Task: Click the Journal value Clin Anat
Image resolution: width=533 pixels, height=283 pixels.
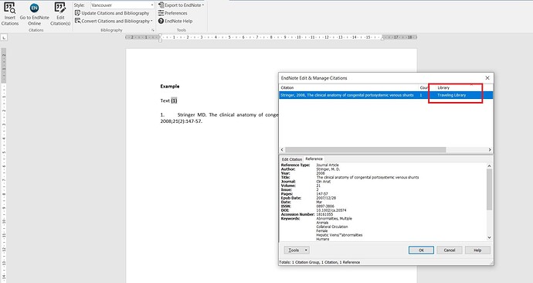Action: coord(324,182)
